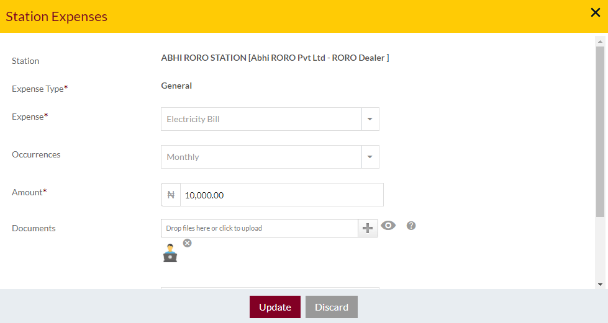This screenshot has width=608, height=323.
Task: Click the Update button
Action: 275,307
